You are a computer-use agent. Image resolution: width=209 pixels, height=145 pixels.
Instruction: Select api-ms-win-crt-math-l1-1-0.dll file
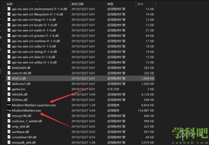(34, 30)
